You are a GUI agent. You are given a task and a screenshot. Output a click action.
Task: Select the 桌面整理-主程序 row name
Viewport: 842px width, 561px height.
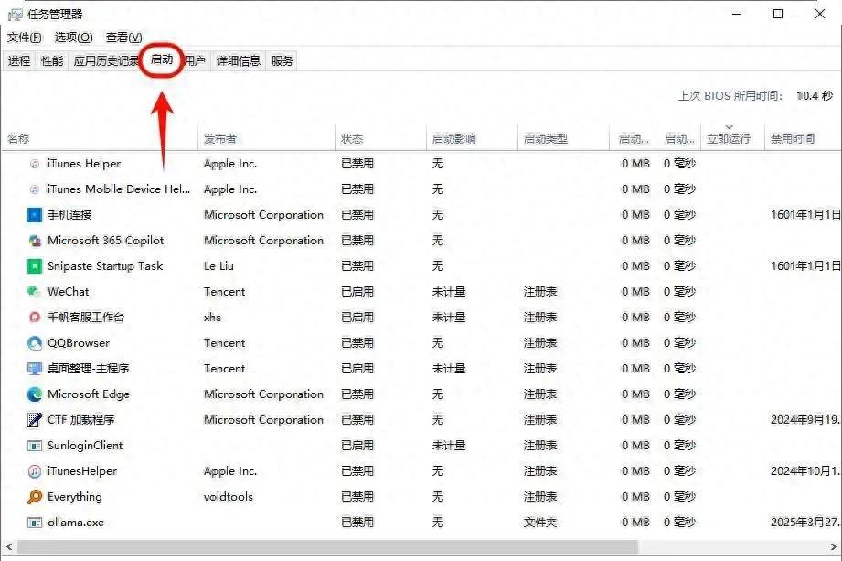coord(88,369)
